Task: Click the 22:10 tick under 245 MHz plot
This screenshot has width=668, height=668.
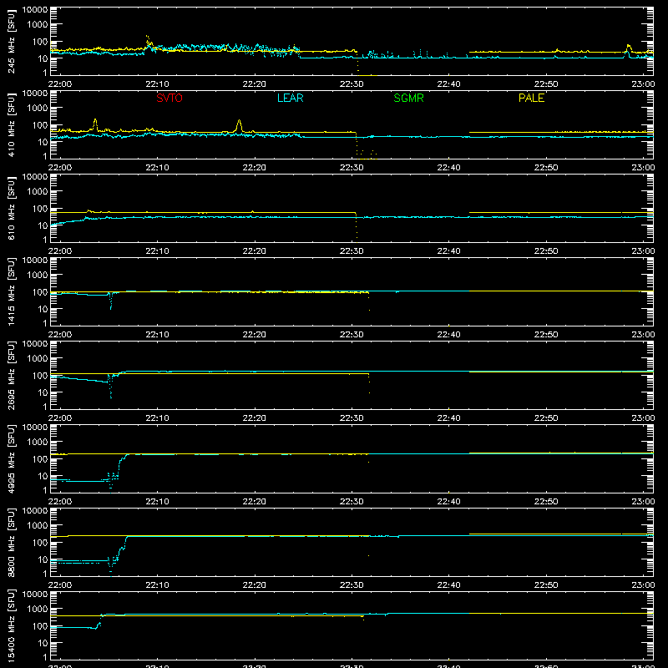Action: tap(157, 84)
